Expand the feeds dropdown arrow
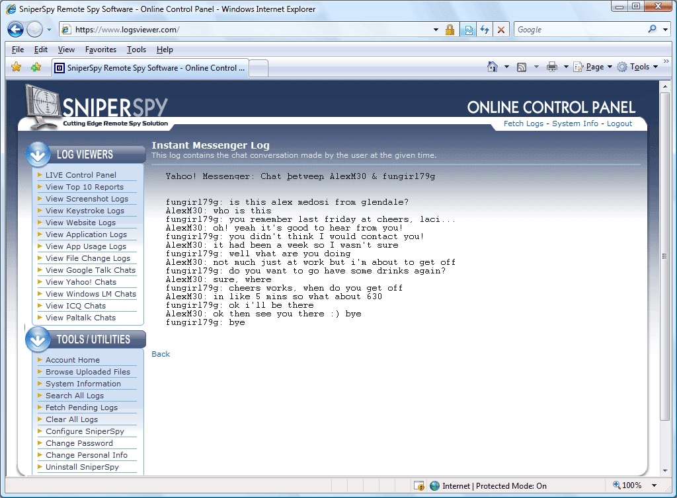This screenshot has height=498, width=677. coord(536,67)
